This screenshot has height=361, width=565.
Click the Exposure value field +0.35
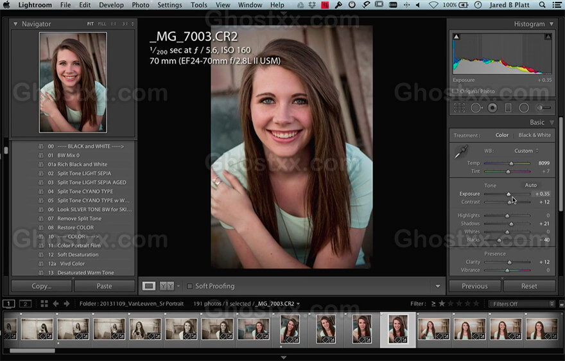[x=543, y=194]
